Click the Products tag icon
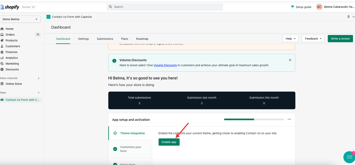 [x=2, y=40]
